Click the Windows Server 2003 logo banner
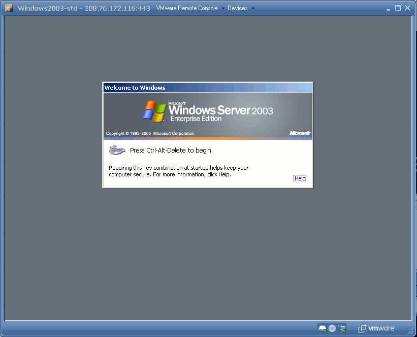Screen dimensions: 417x337 point(208,115)
